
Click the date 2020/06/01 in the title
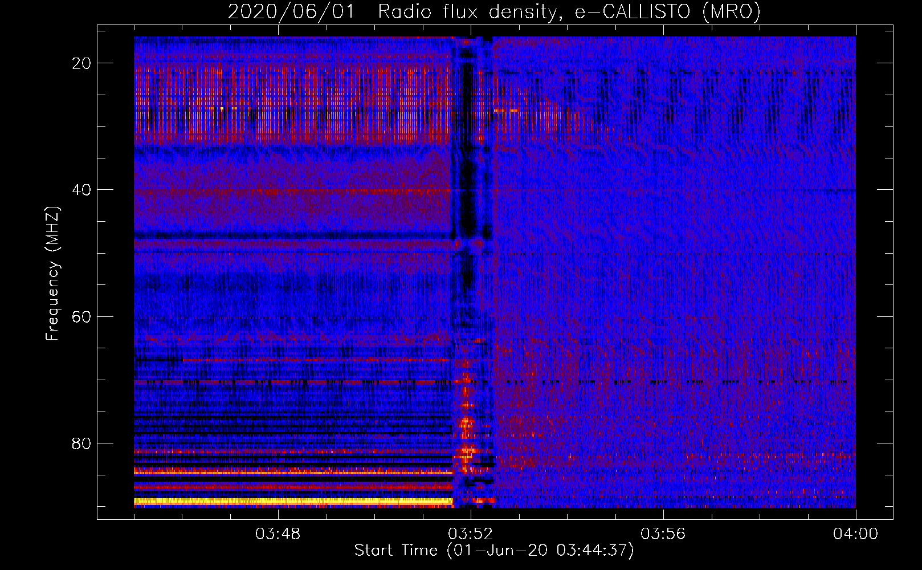291,12
